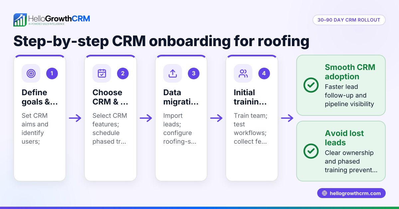
Task: Click the HelloGrowthCRM brand name
Action: 59,18
